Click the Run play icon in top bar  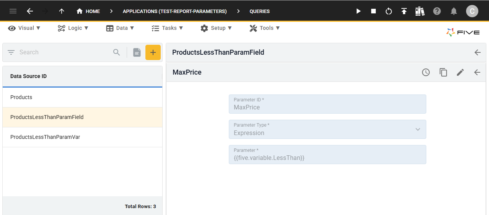359,11
